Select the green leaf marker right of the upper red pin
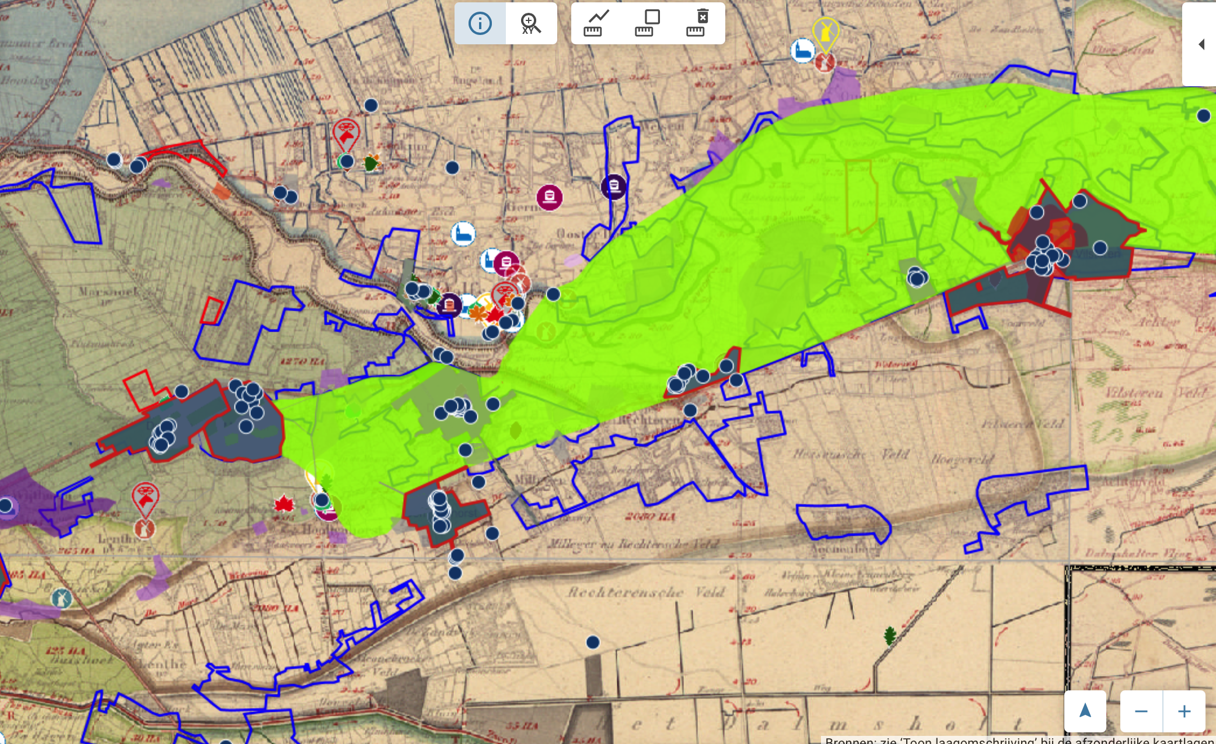Screen dimensions: 1216x744 point(371,163)
